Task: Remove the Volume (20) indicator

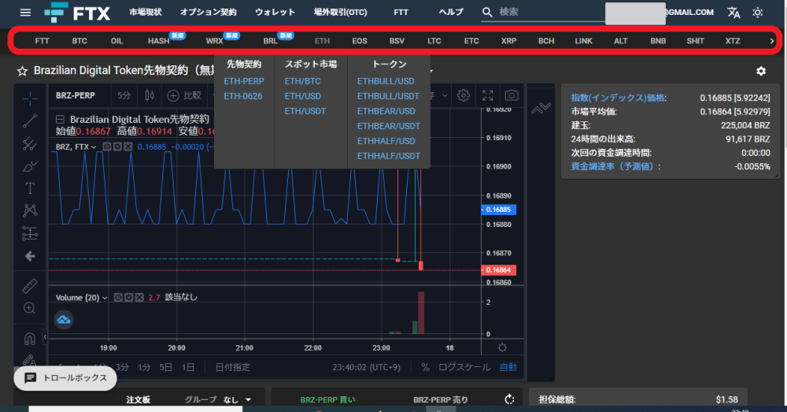Action: pos(139,298)
